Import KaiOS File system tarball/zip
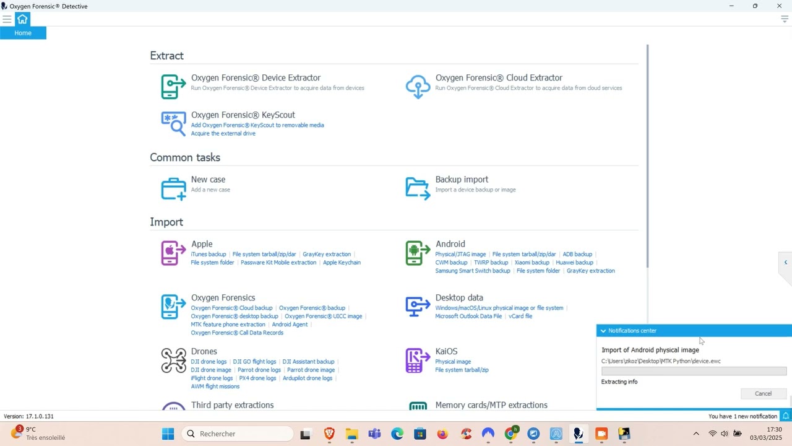The width and height of the screenshot is (792, 446). coord(462,370)
